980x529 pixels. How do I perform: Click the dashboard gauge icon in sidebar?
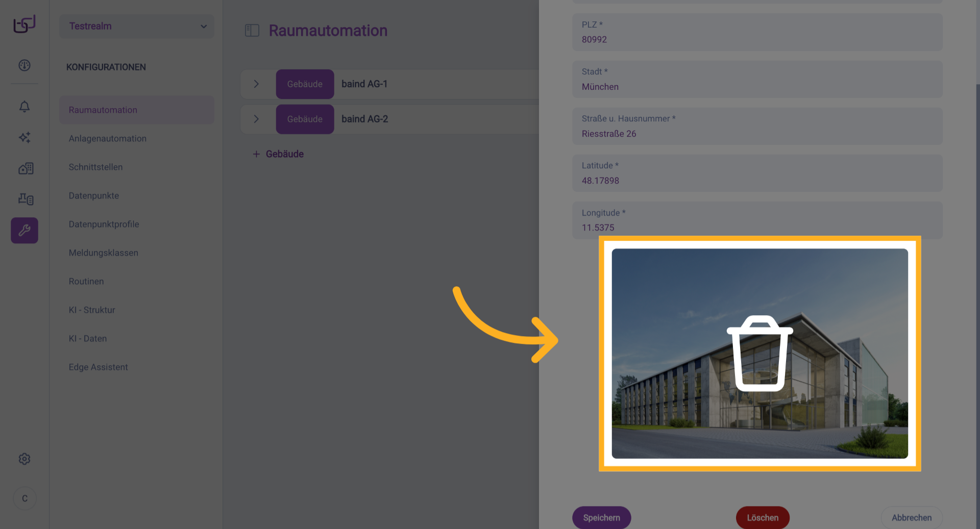pos(24,65)
